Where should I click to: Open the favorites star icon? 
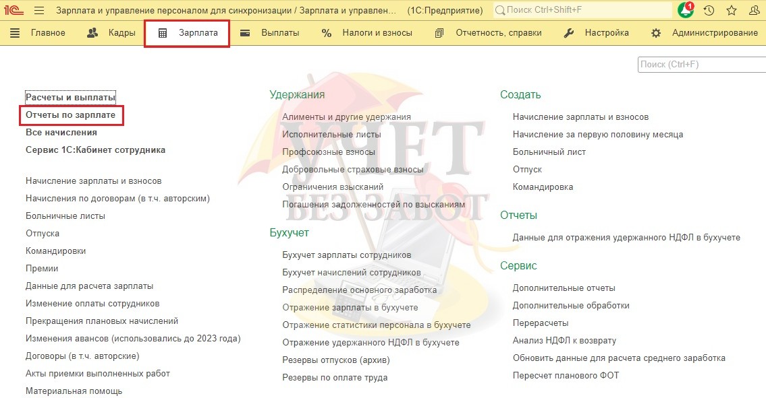[732, 10]
